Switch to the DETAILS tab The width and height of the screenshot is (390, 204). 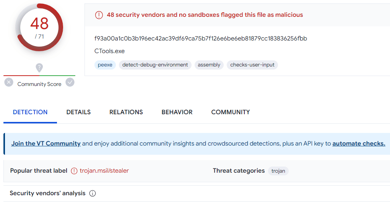[x=78, y=112]
